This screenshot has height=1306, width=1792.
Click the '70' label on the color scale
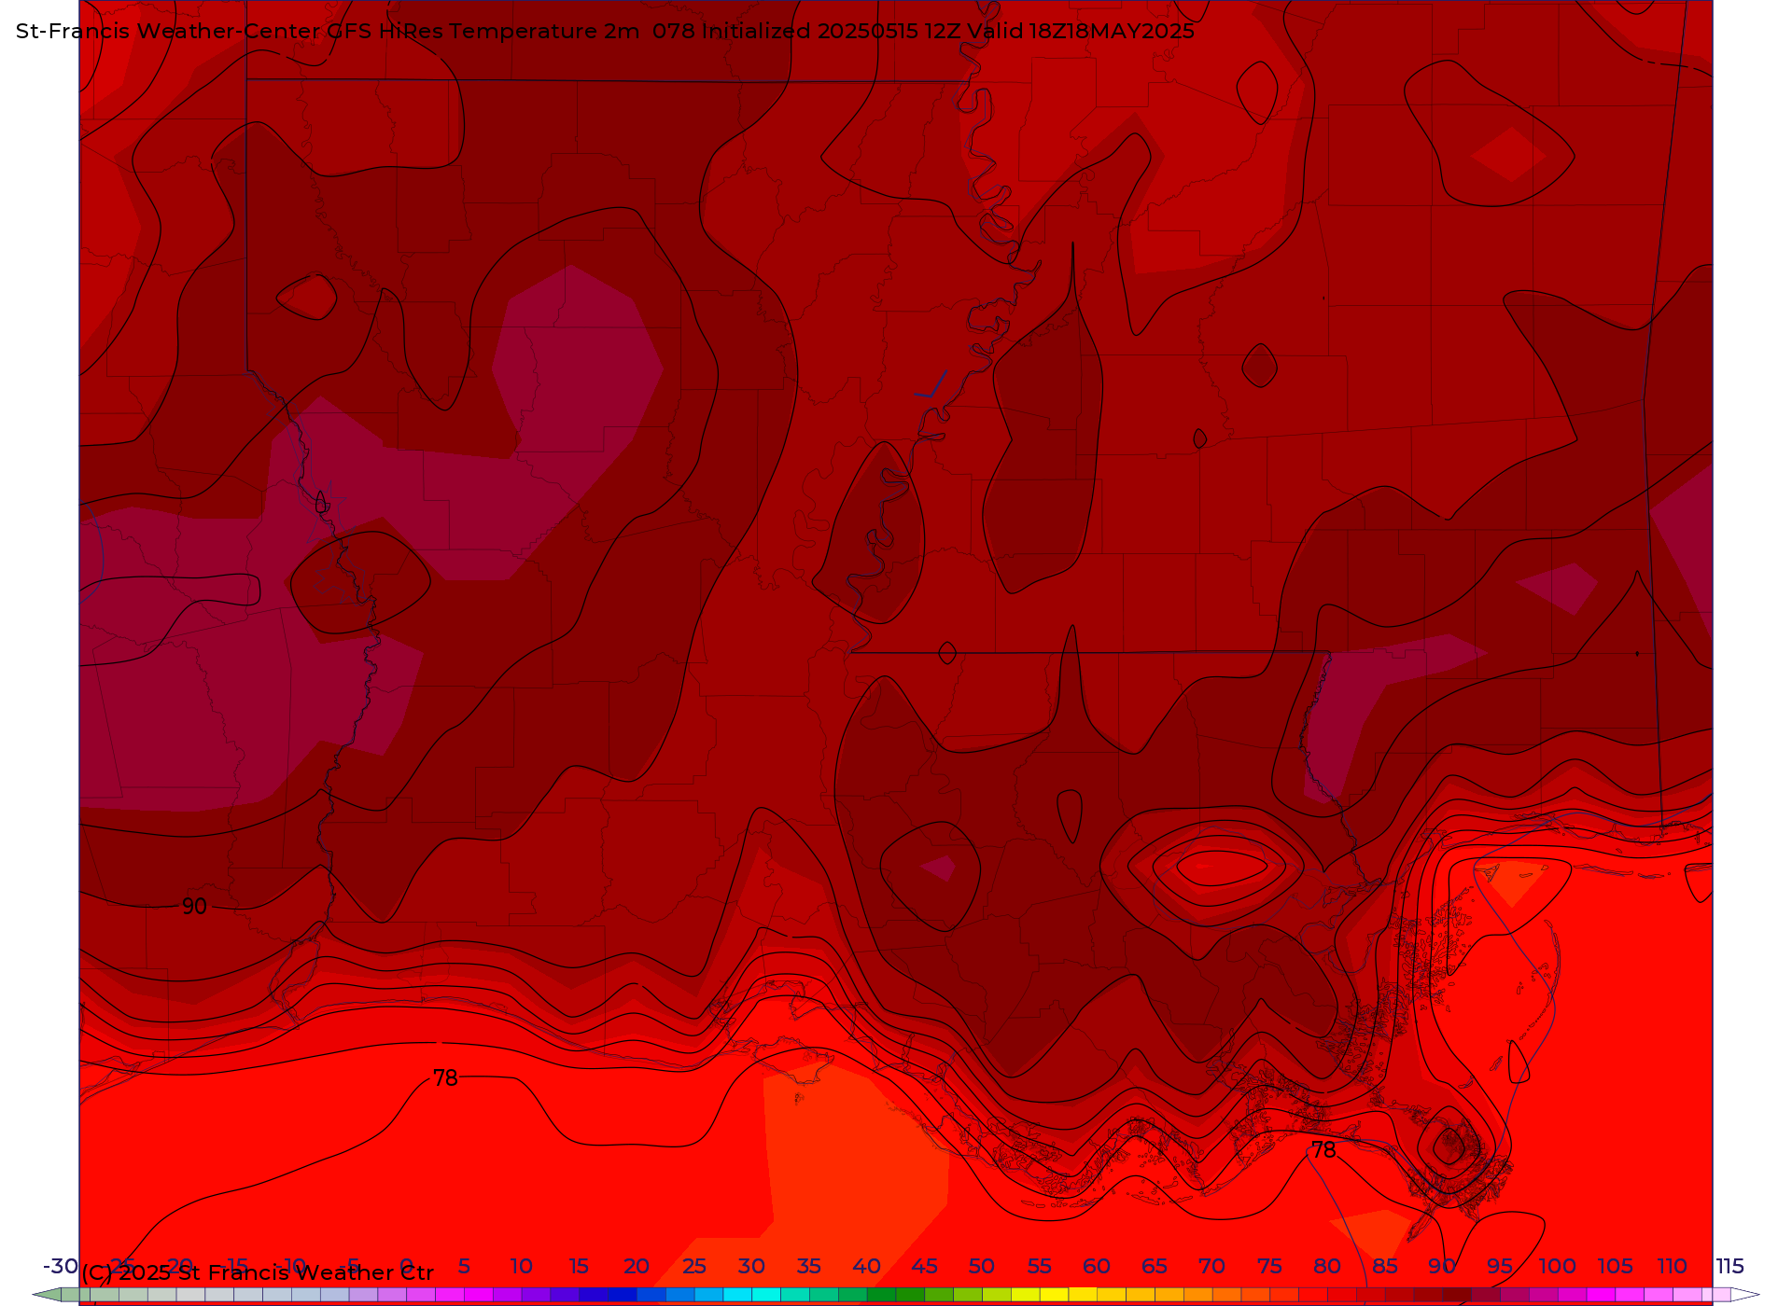coord(1211,1266)
